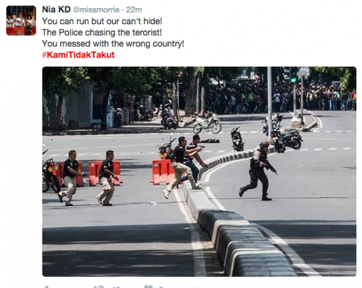Click the green traffic light in photo
Screen dimensions: 362x288
click(x=294, y=80)
